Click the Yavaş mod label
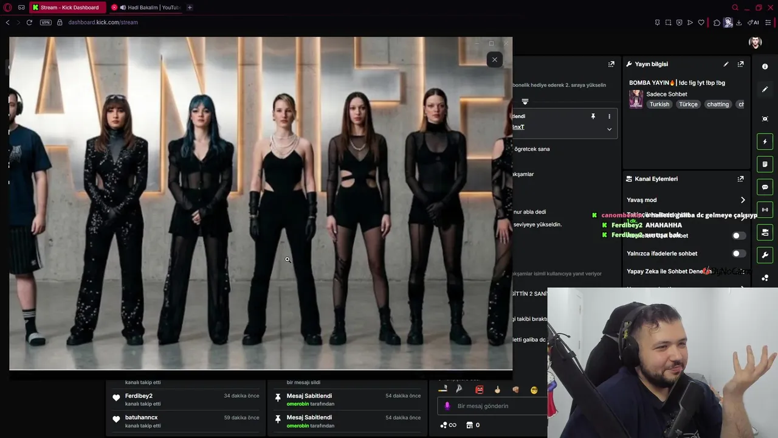Viewport: 778px width, 438px height. click(x=641, y=200)
